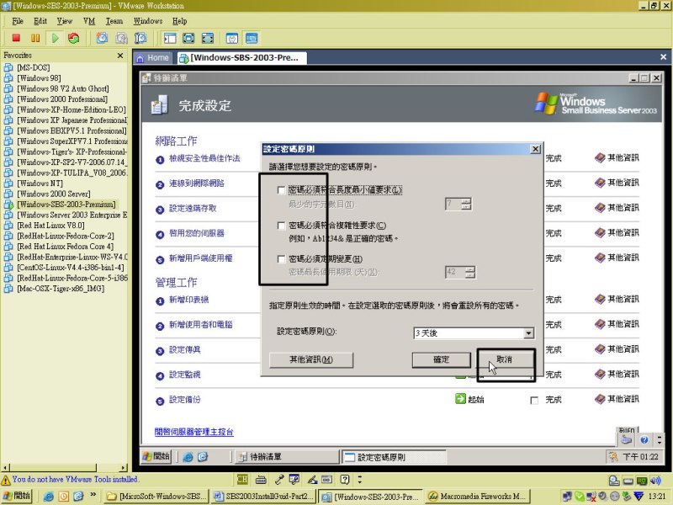Click the 連線到網際網路 task link
Image resolution: width=673 pixels, height=505 pixels.
point(197,183)
